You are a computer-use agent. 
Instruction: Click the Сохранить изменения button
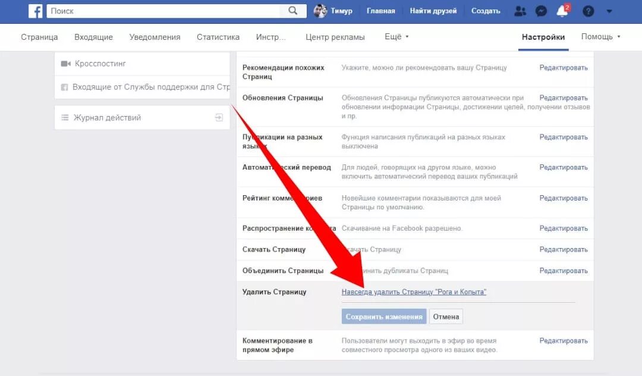coord(384,317)
